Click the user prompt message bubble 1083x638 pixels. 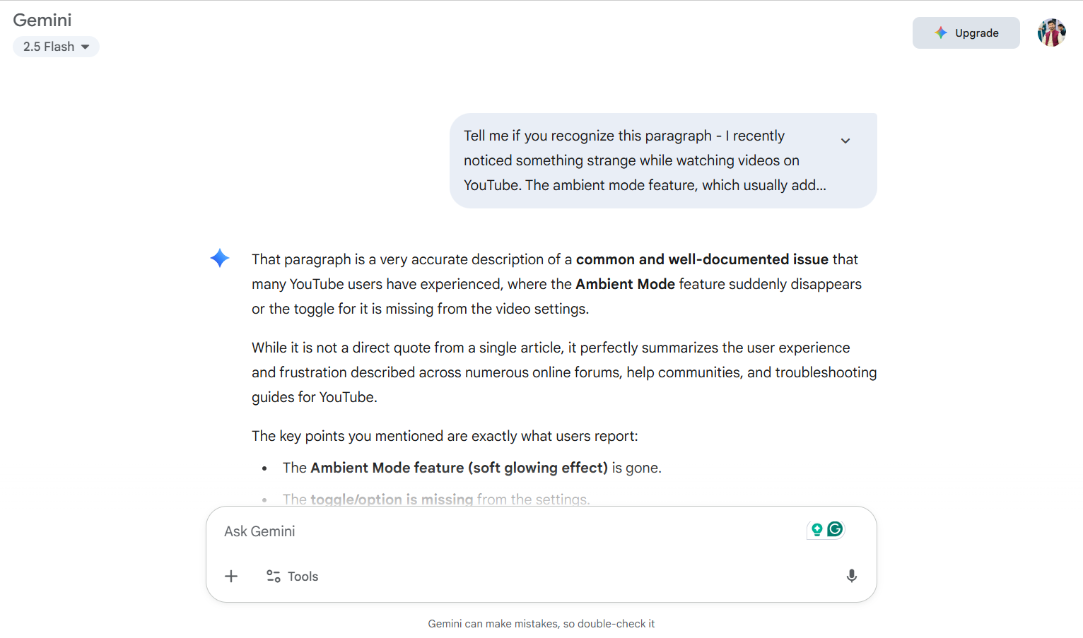click(643, 161)
